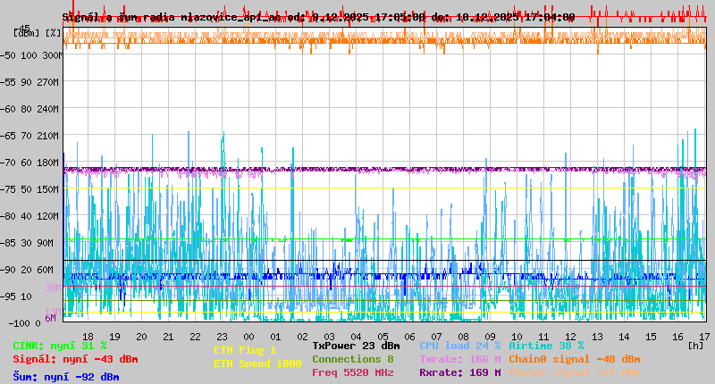Click the 'Connections 8' legend label
The image size is (715, 384).
(x=353, y=359)
